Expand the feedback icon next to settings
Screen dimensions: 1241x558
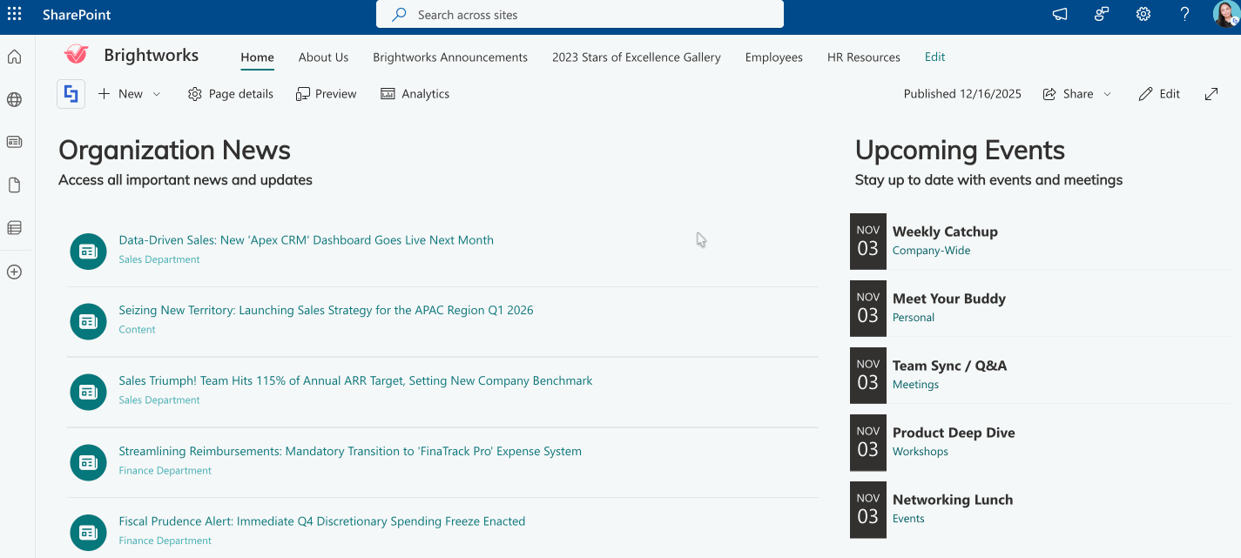(1101, 15)
